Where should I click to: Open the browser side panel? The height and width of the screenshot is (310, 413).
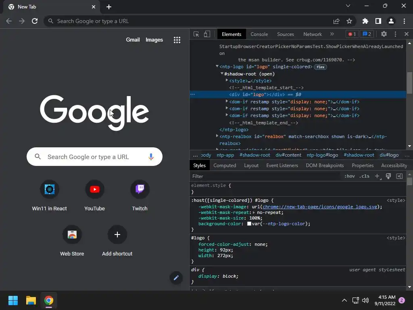click(x=378, y=21)
